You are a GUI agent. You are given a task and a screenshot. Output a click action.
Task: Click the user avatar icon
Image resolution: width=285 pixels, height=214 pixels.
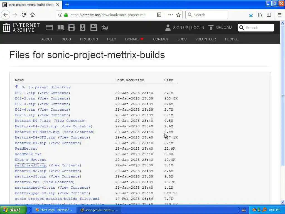tap(168, 28)
